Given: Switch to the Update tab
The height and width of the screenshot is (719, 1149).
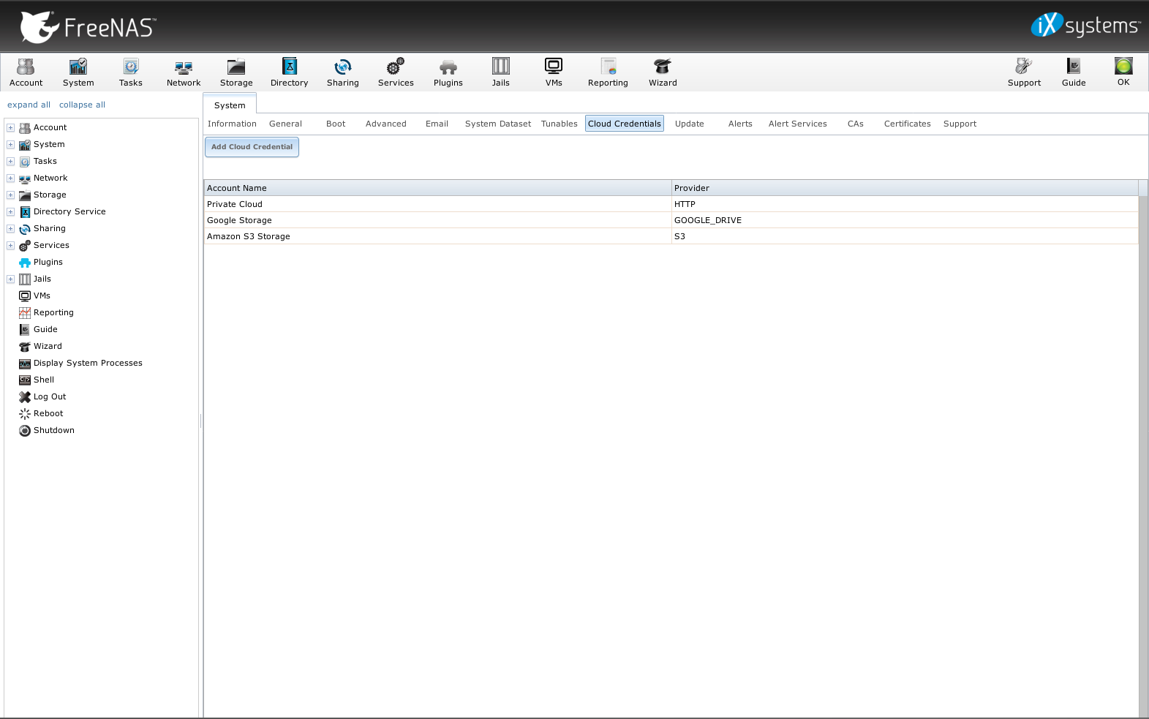Looking at the screenshot, I should (x=690, y=124).
